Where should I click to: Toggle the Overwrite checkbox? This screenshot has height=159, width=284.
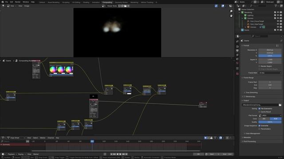pyautogui.click(x=259, y=125)
